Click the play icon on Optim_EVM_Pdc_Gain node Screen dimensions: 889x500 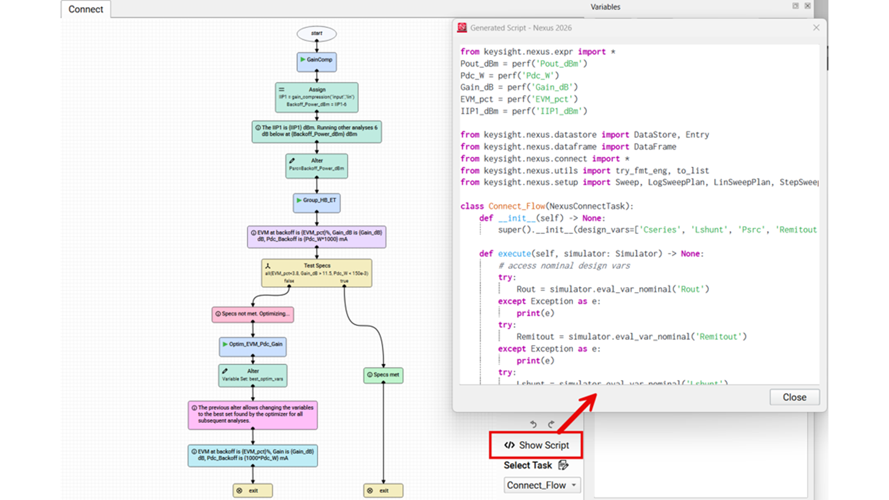tap(225, 344)
